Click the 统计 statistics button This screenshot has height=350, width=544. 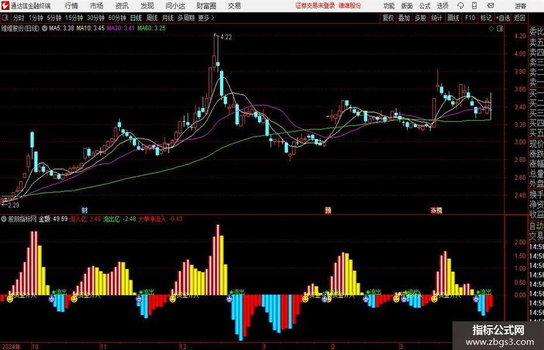436,18
